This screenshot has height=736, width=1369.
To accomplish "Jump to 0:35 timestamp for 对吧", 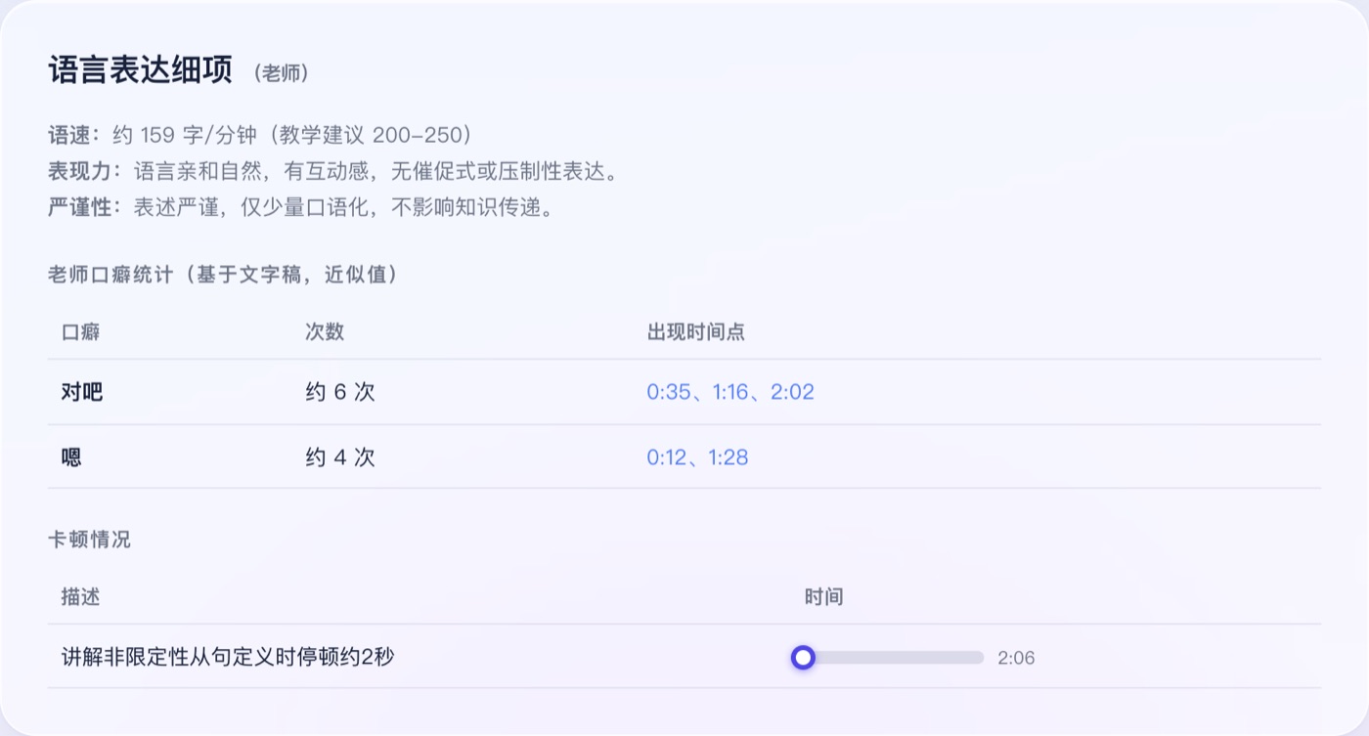I will pyautogui.click(x=668, y=392).
